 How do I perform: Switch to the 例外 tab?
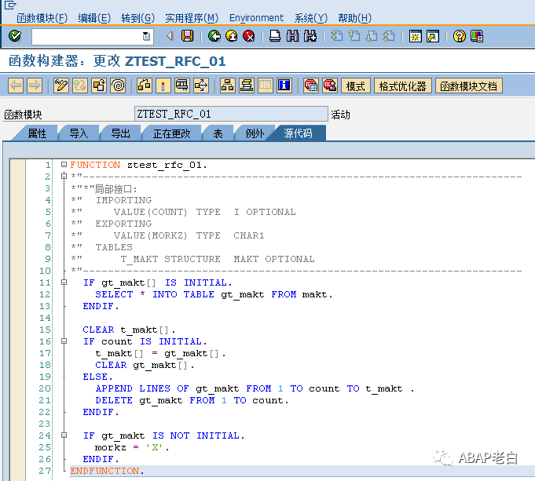255,133
